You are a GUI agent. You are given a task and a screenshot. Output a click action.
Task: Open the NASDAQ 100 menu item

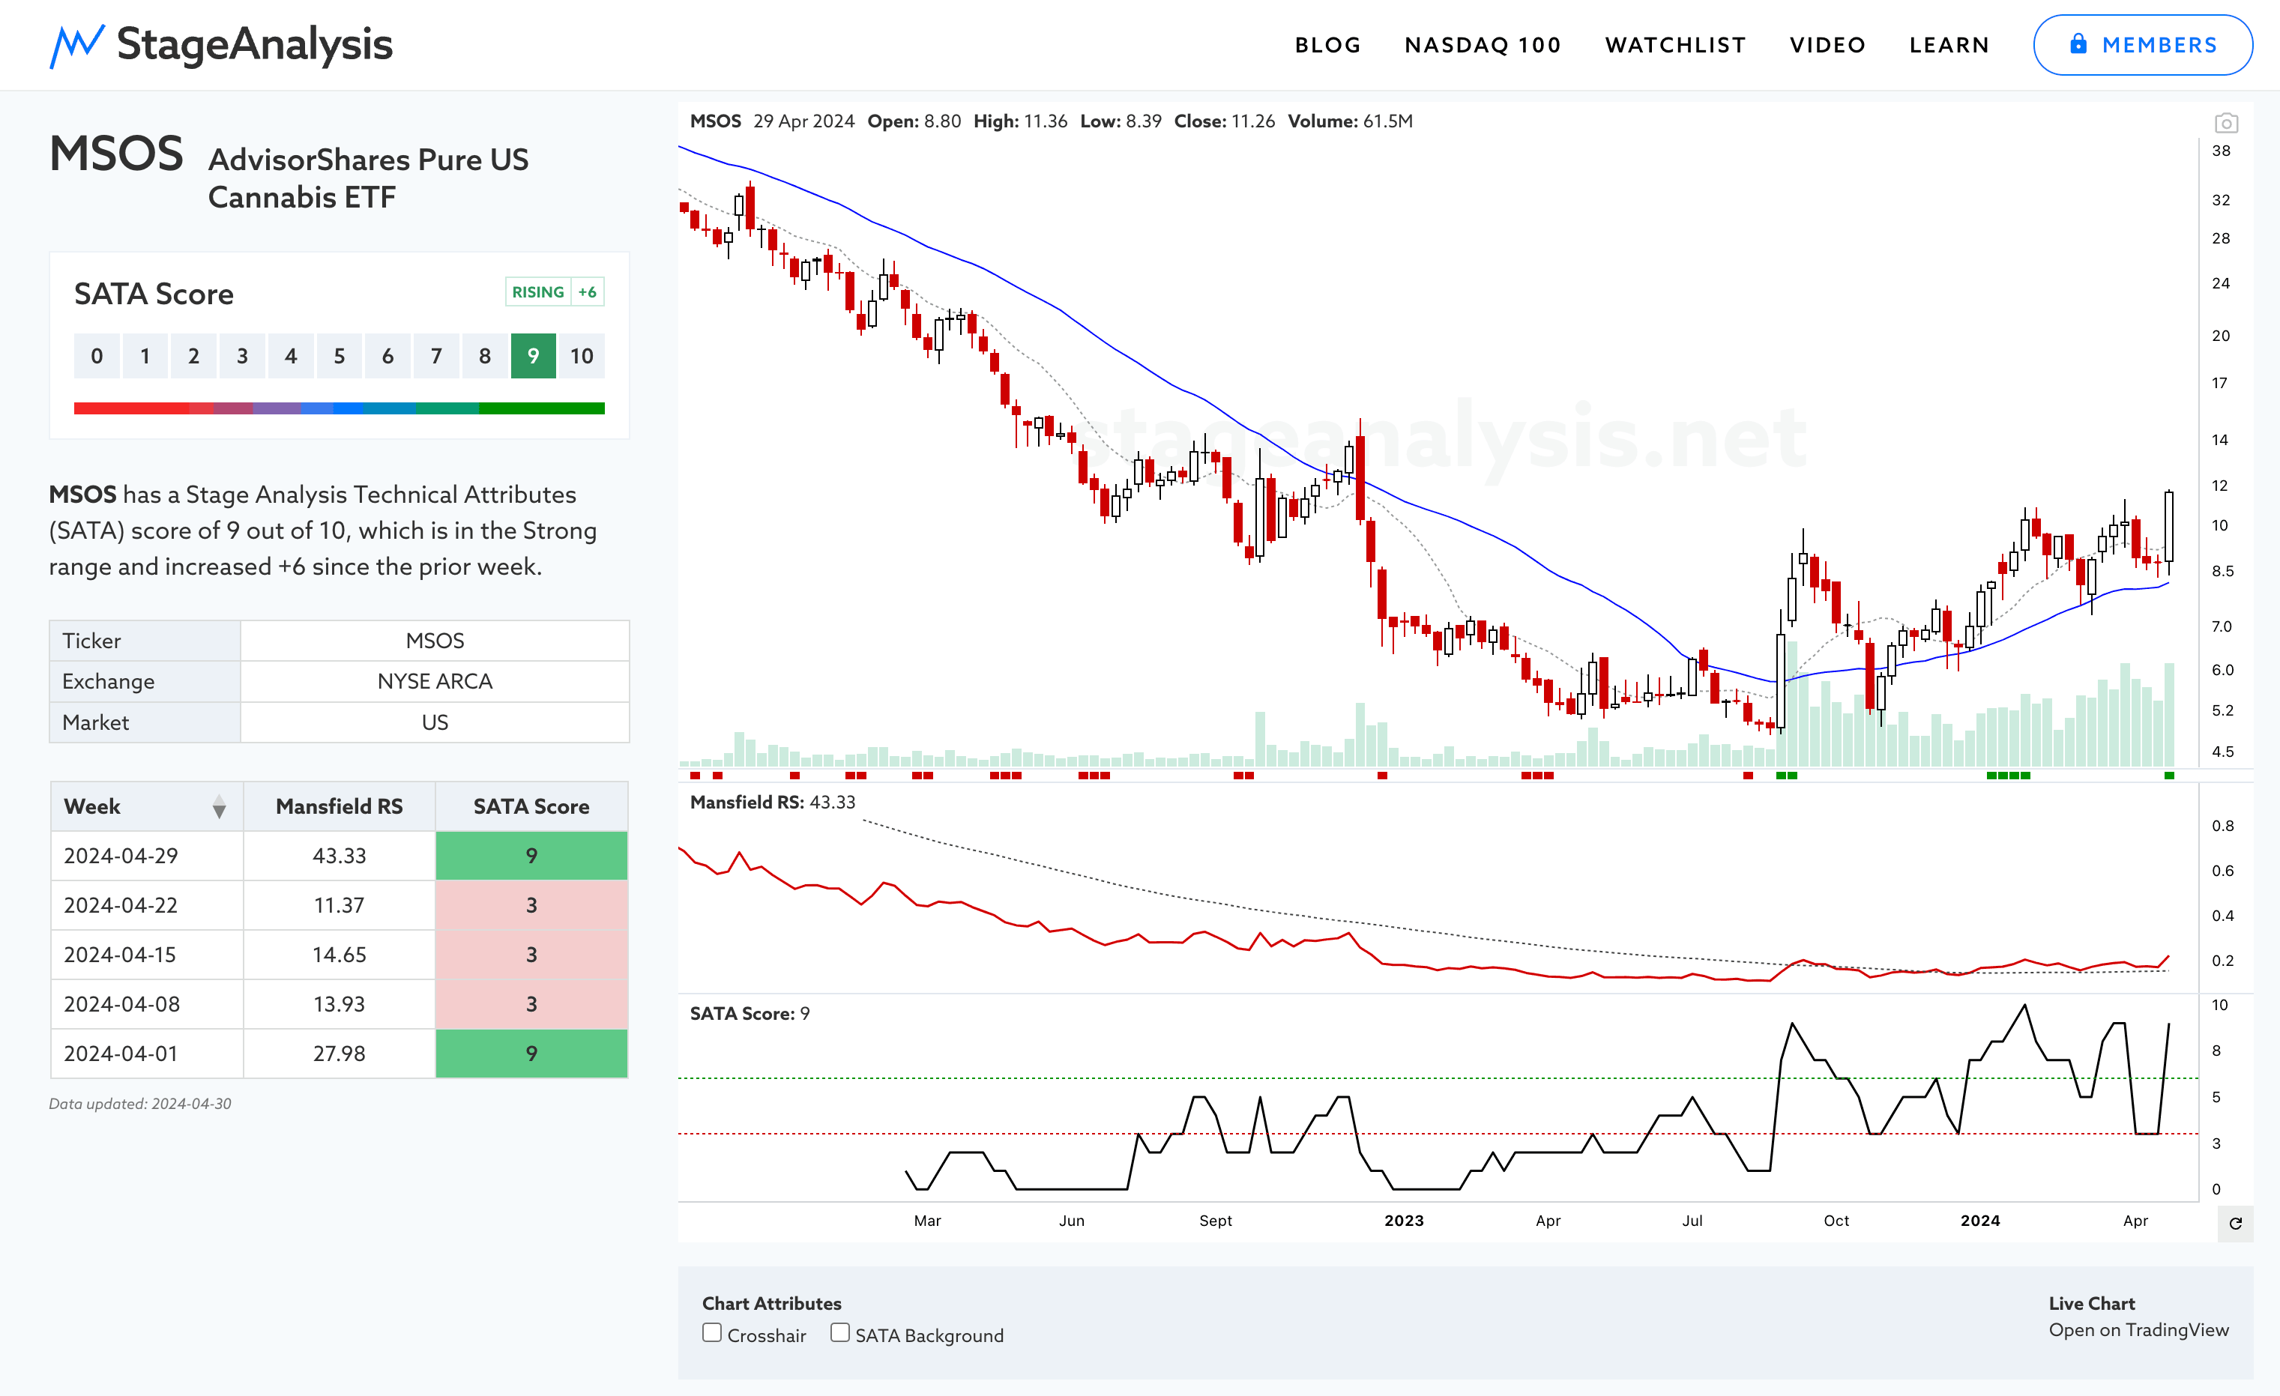tap(1483, 45)
